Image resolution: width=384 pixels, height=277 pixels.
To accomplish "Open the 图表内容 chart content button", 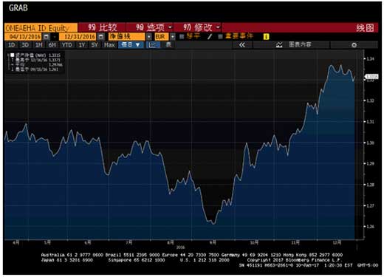I will tap(293, 45).
